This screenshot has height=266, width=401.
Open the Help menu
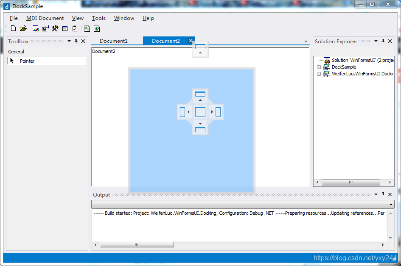tap(148, 18)
